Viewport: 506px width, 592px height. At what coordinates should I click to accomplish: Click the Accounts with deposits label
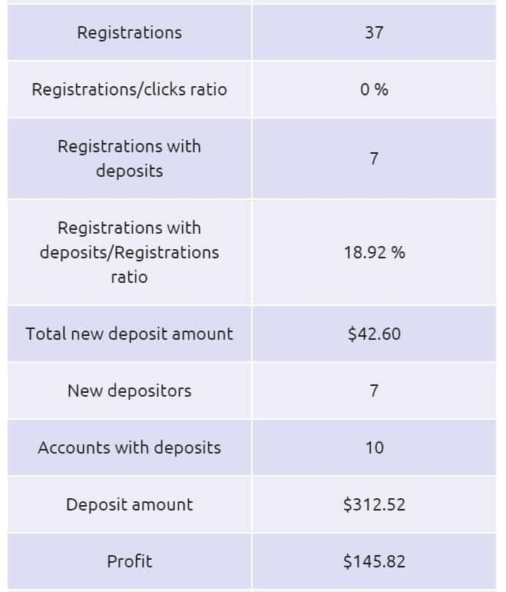tap(129, 447)
